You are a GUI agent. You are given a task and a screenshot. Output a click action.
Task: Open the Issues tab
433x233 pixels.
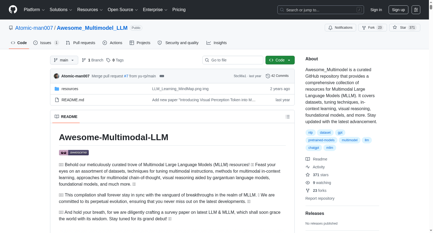tap(46, 43)
